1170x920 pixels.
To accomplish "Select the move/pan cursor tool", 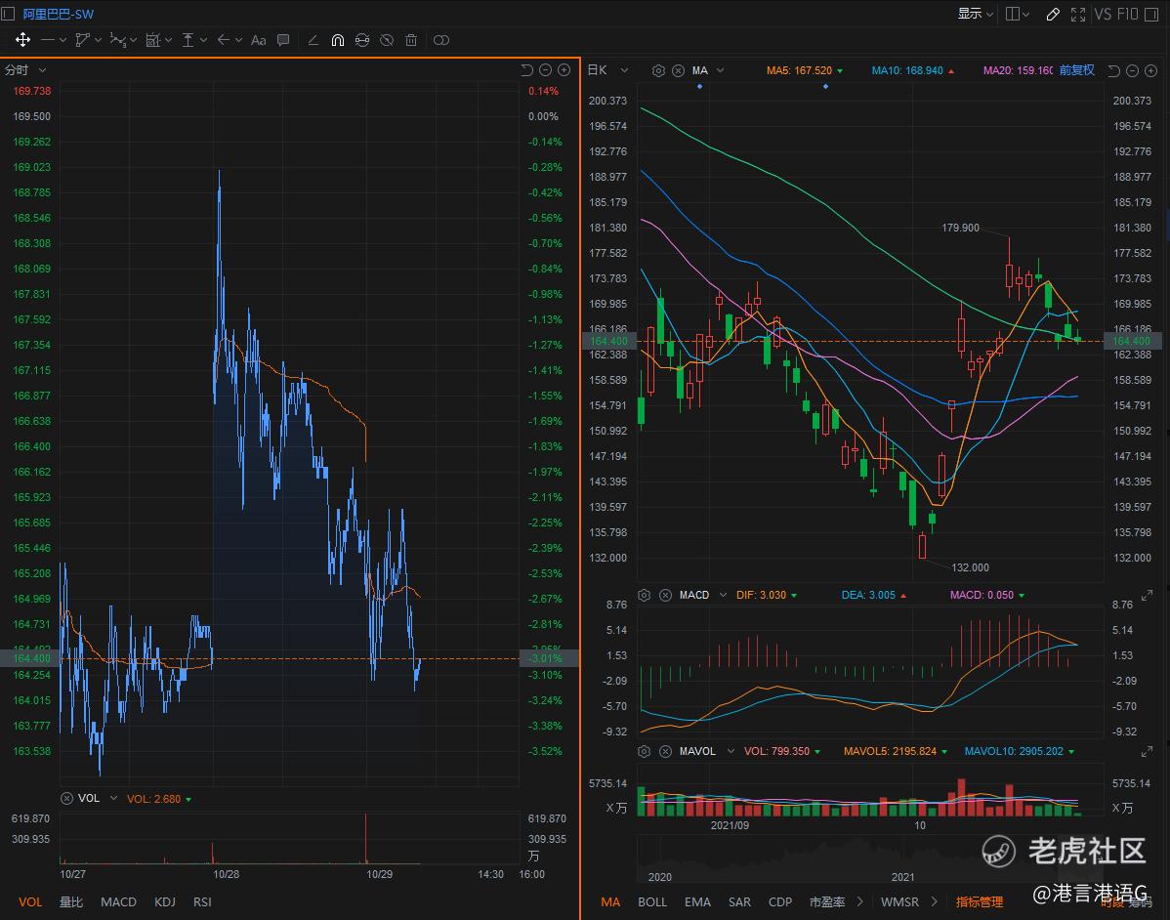I will pos(22,40).
